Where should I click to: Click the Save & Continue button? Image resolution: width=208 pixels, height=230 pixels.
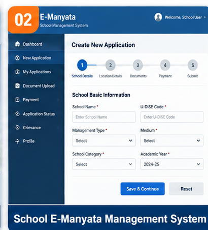143,189
